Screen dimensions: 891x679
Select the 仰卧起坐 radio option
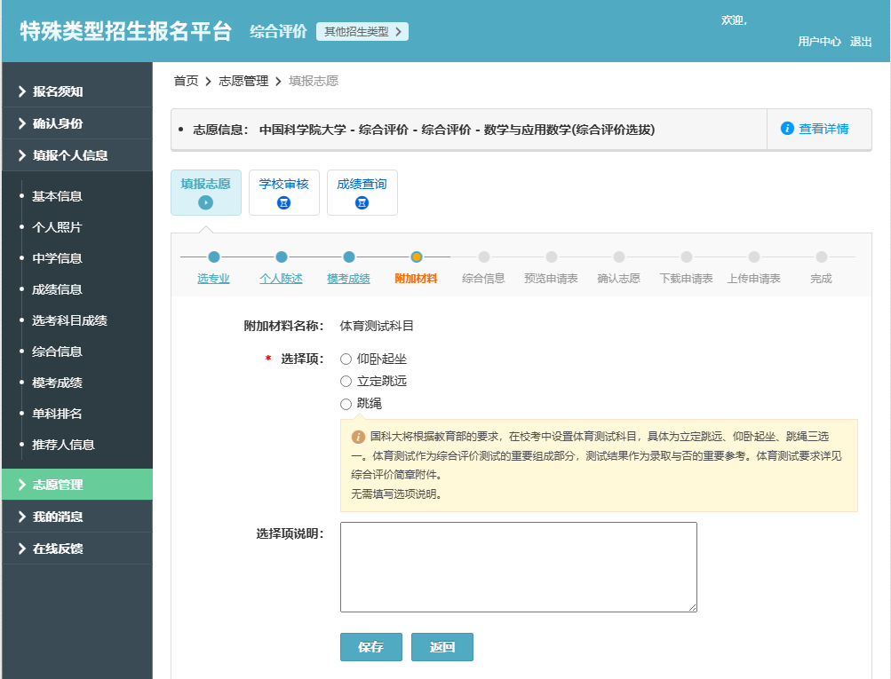coord(346,359)
